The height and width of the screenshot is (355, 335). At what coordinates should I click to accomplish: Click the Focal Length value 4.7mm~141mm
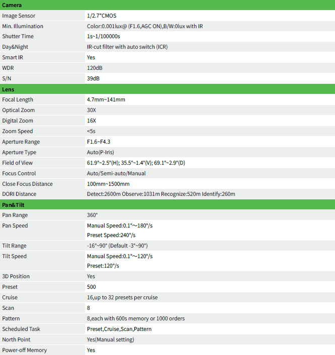(106, 99)
